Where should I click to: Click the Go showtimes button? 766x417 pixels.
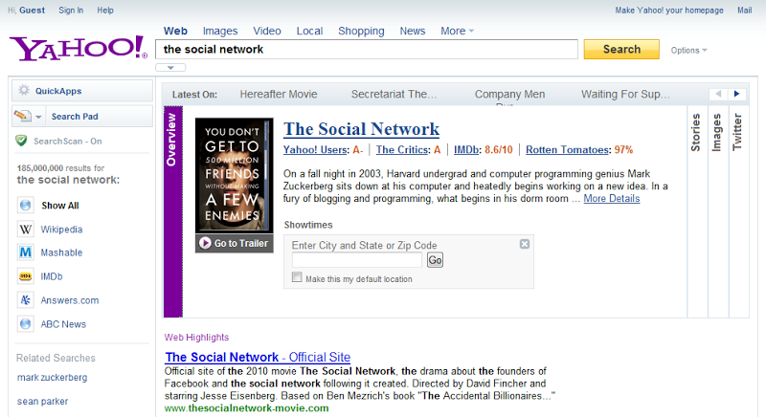435,260
